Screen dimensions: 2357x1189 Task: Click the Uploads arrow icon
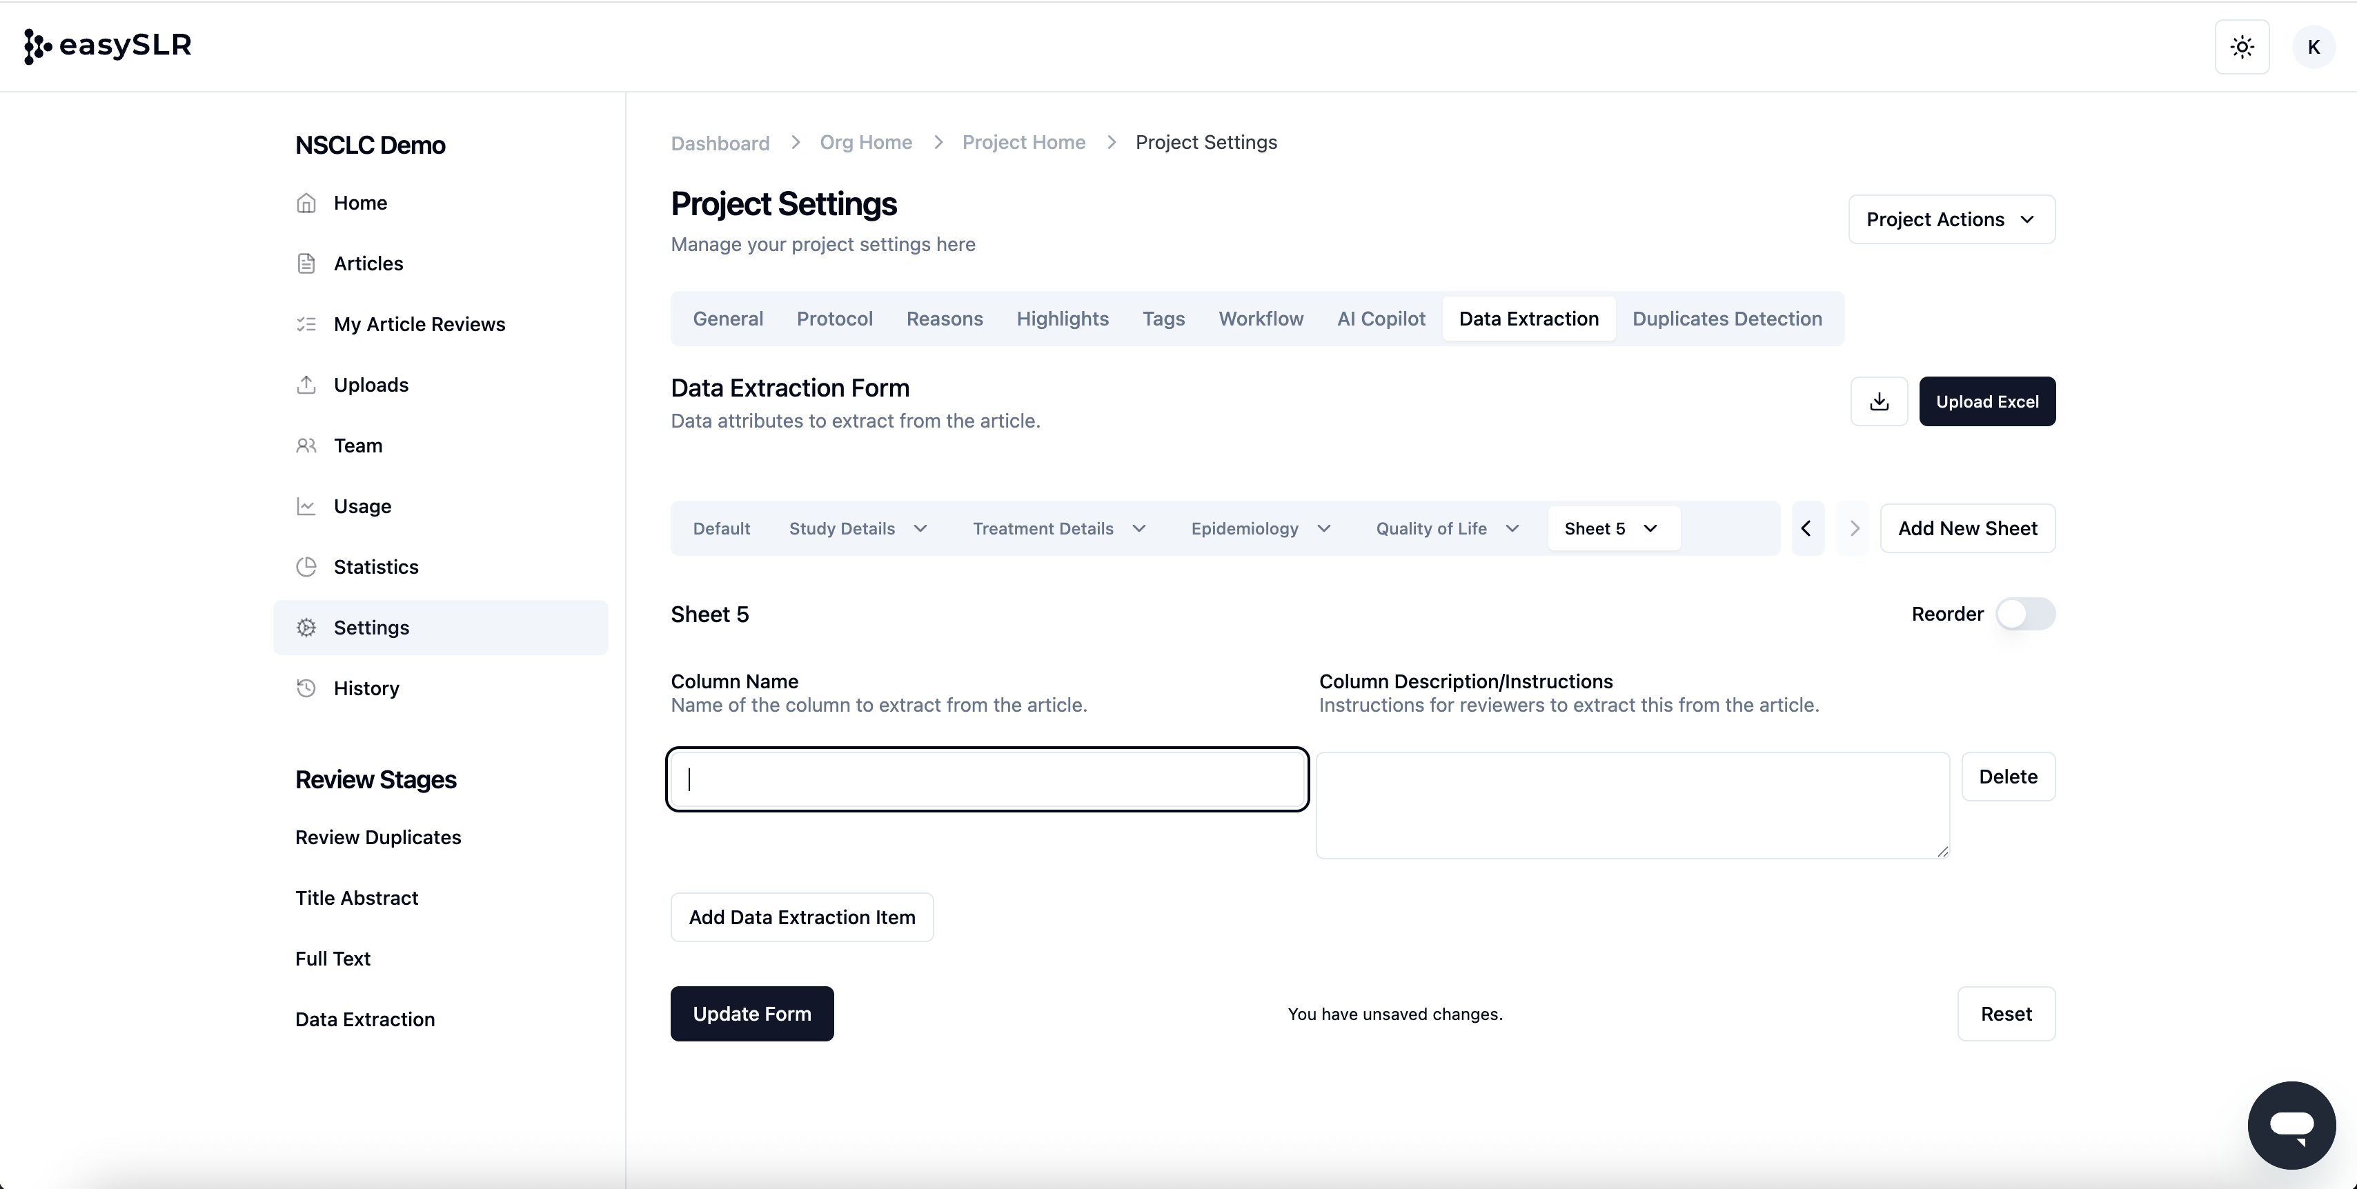click(306, 385)
